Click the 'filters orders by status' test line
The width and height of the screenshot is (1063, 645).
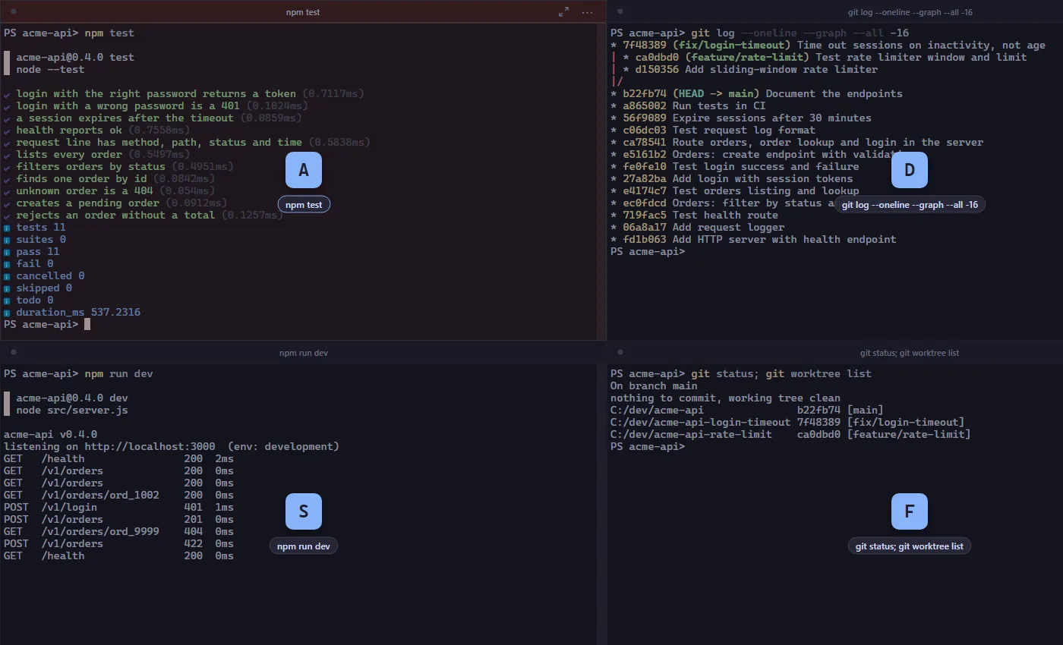click(90, 167)
